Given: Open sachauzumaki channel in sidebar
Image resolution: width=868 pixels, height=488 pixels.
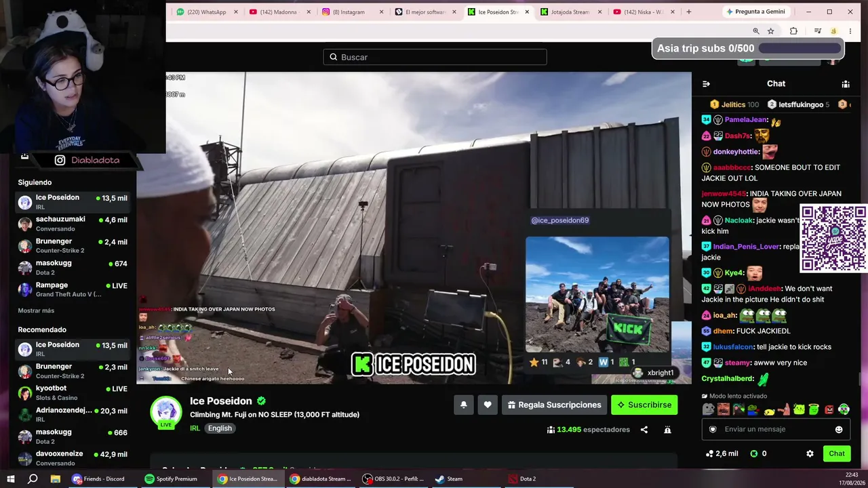Looking at the screenshot, I should pyautogui.click(x=72, y=224).
